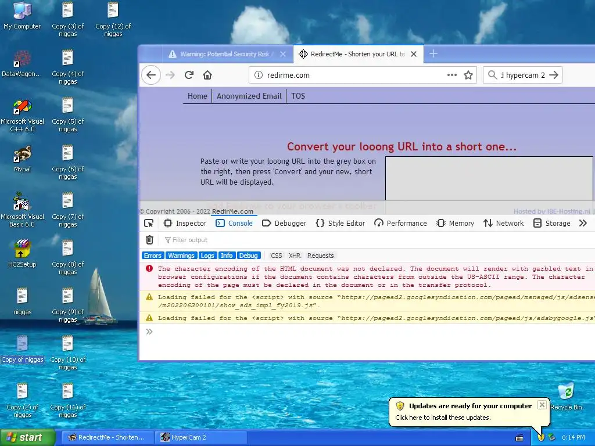Click the show_ads_impl loading failed warning

(367, 301)
